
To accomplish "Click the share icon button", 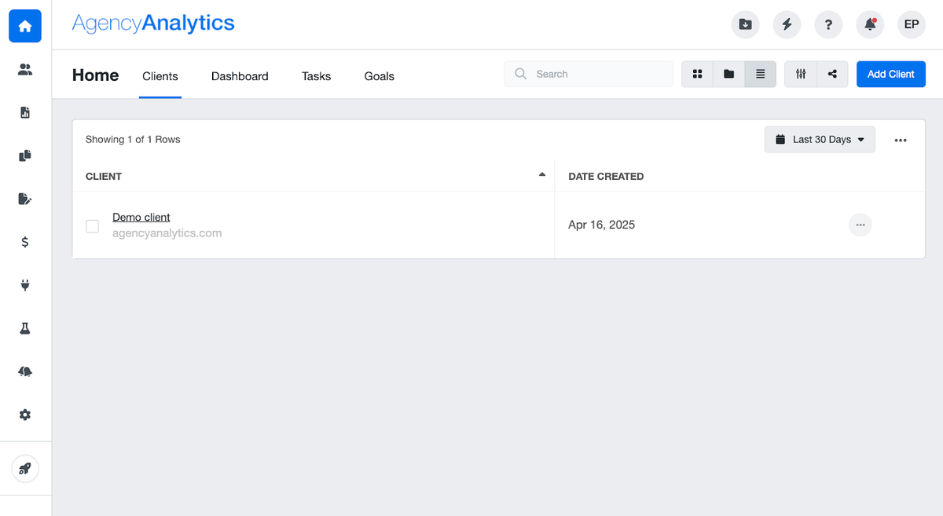I will pyautogui.click(x=832, y=74).
